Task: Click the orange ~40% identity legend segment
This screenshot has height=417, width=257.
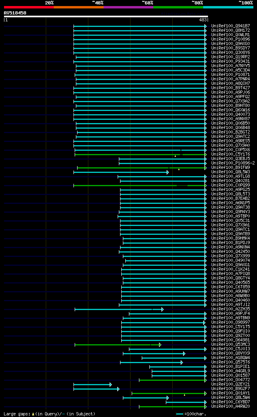Action: tap(79, 7)
